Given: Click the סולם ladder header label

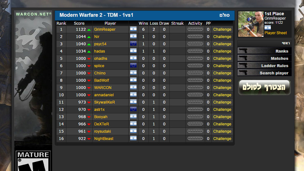Looking at the screenshot, I should click(x=224, y=15).
